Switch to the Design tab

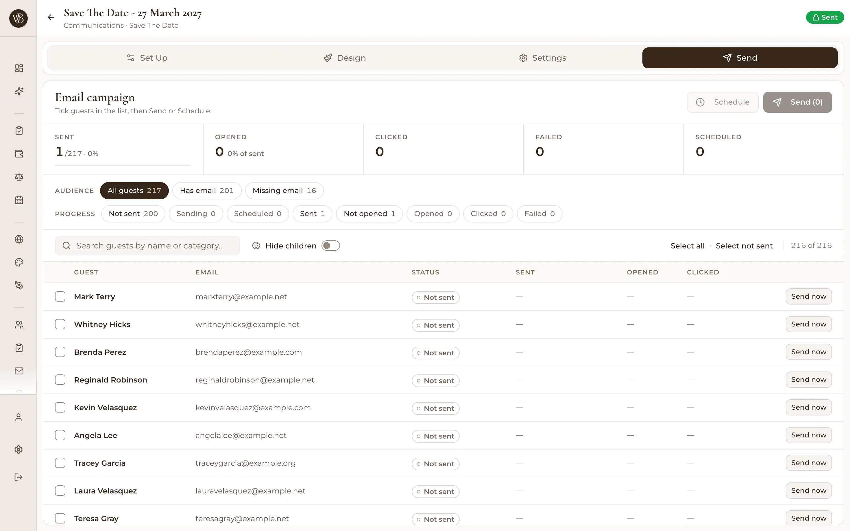344,58
